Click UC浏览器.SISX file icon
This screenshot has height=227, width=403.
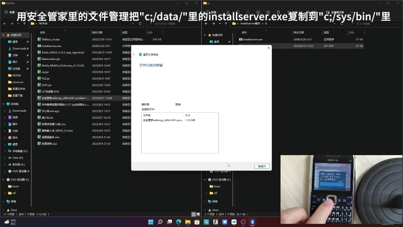(39, 91)
